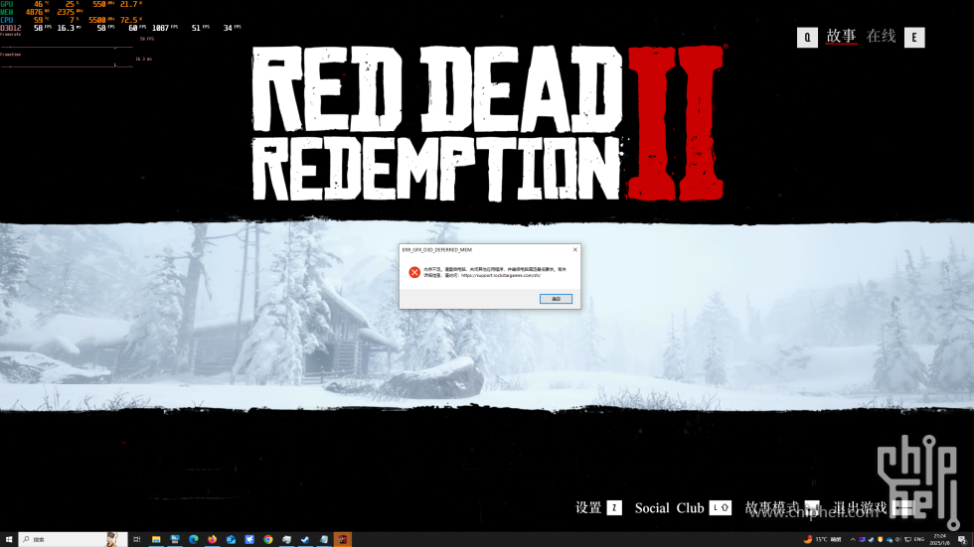Open Windows Security tray icon
Screen dimensions: 974x547
881,540
